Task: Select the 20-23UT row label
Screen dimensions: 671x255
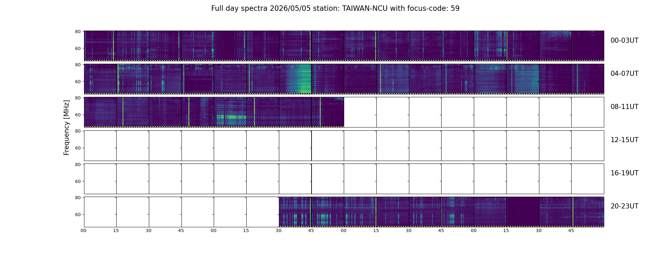Action: click(x=624, y=206)
